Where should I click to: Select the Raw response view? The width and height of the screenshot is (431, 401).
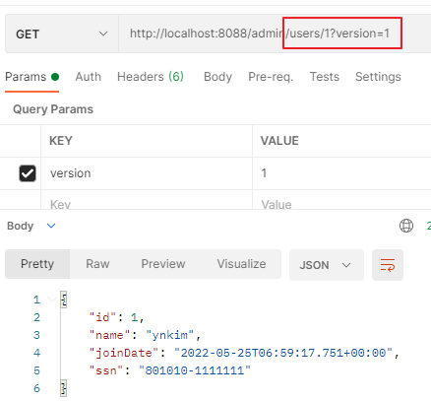pyautogui.click(x=97, y=264)
